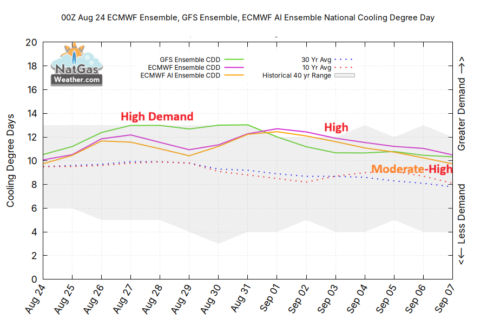Image resolution: width=487 pixels, height=325 pixels.
Task: Click the red High Demand annotation
Action: tap(157, 116)
